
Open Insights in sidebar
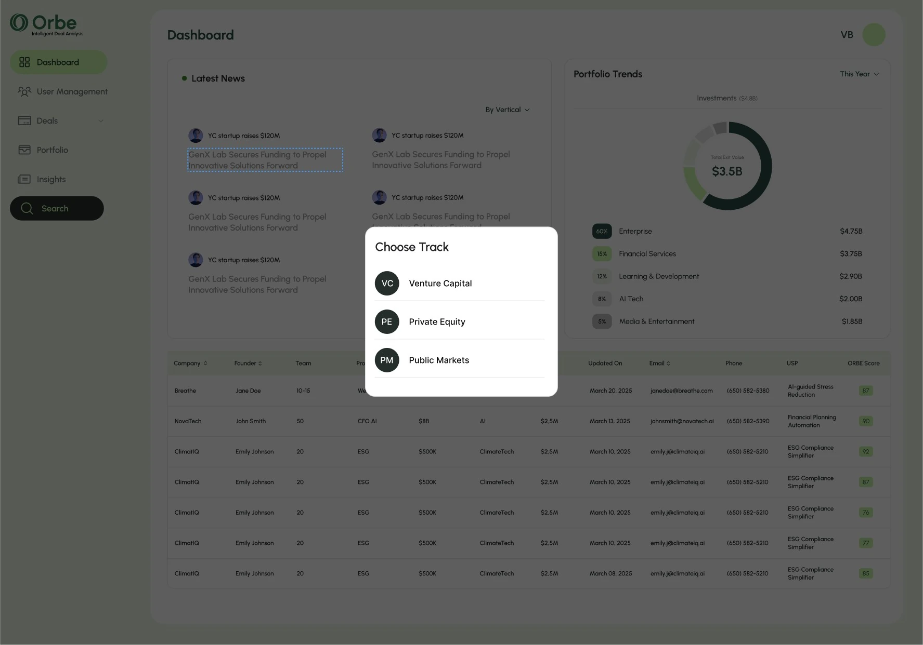pos(43,180)
